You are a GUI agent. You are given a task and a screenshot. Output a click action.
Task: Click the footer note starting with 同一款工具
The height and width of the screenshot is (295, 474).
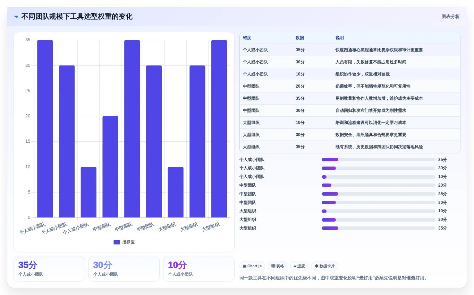(x=334, y=278)
